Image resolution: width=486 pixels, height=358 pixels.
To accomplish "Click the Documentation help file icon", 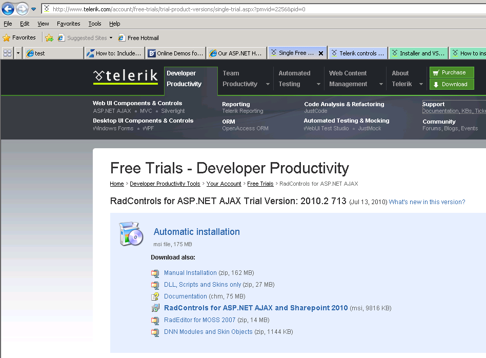I will [155, 296].
